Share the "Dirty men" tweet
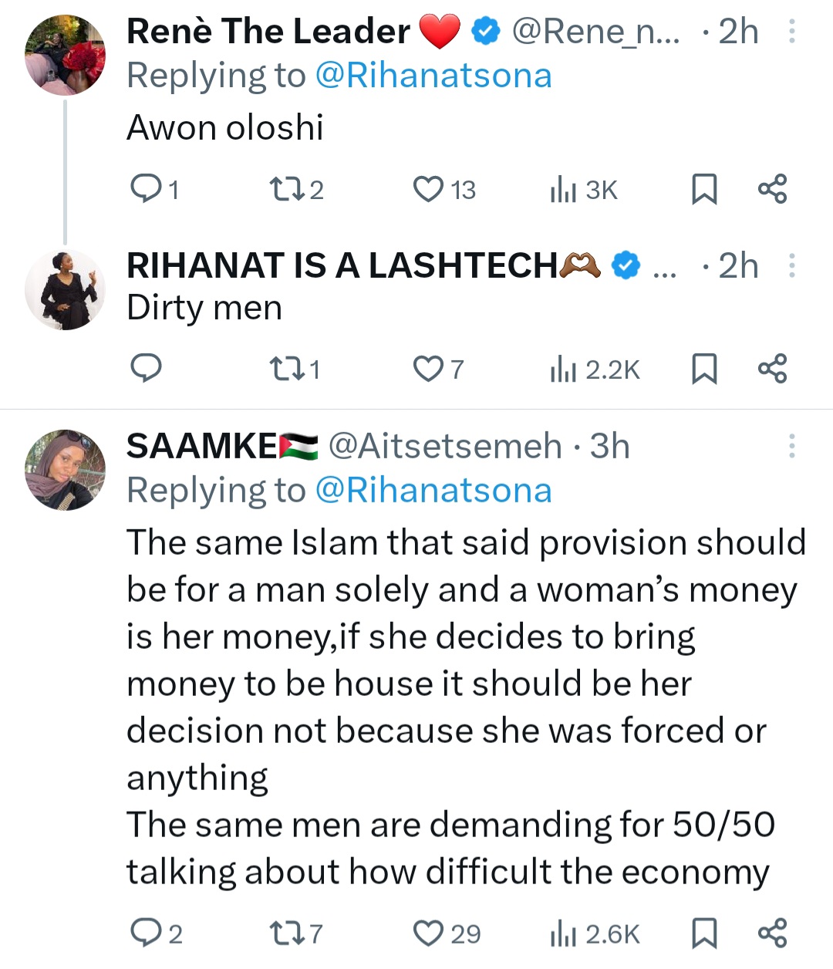Image resolution: width=833 pixels, height=969 pixels. click(x=773, y=369)
